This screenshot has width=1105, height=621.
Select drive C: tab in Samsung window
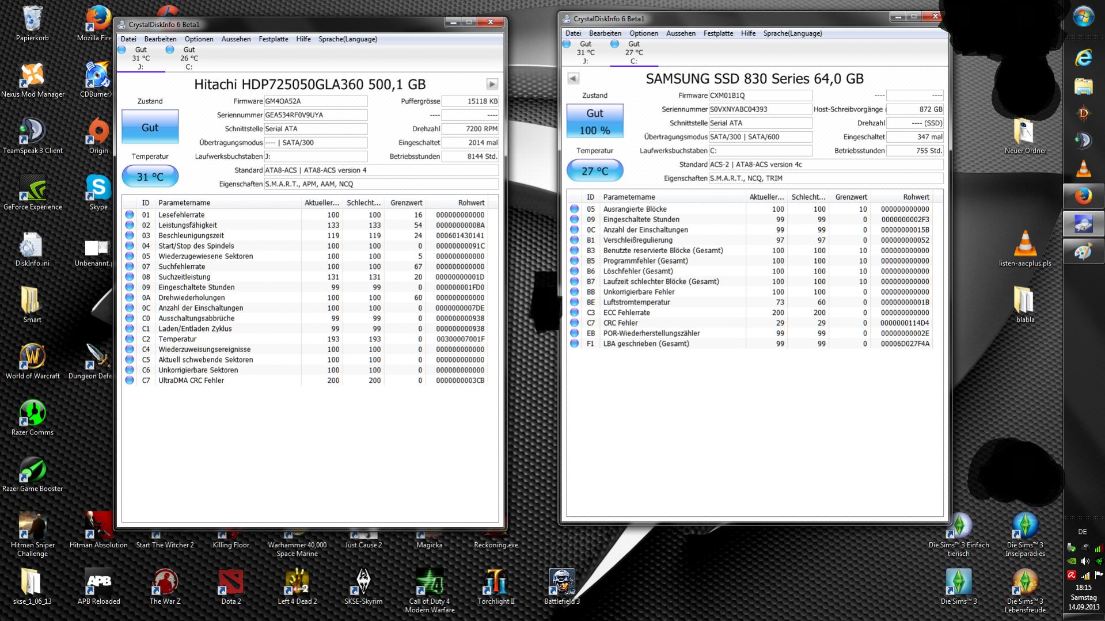[x=633, y=52]
